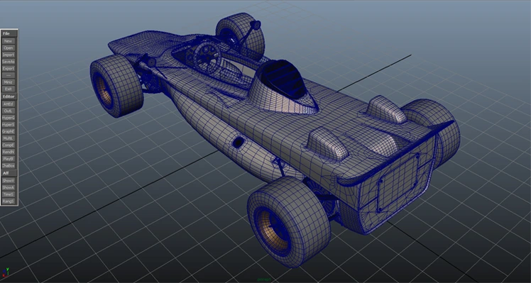This screenshot has height=283, width=531.
Task: Open the Hypershade via HyperS button
Action: click(8, 124)
